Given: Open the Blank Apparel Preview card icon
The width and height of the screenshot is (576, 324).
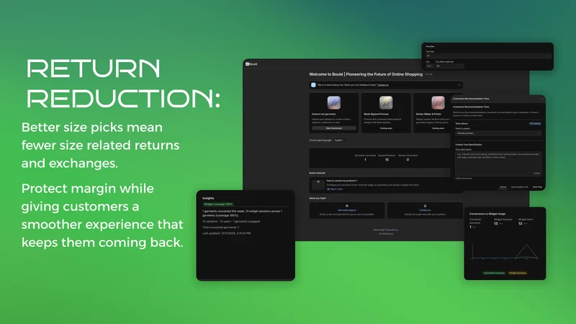Looking at the screenshot, I should [386, 103].
